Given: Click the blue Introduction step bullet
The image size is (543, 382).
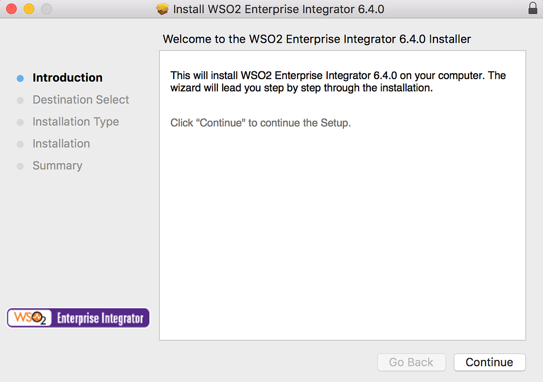Looking at the screenshot, I should (21, 79).
